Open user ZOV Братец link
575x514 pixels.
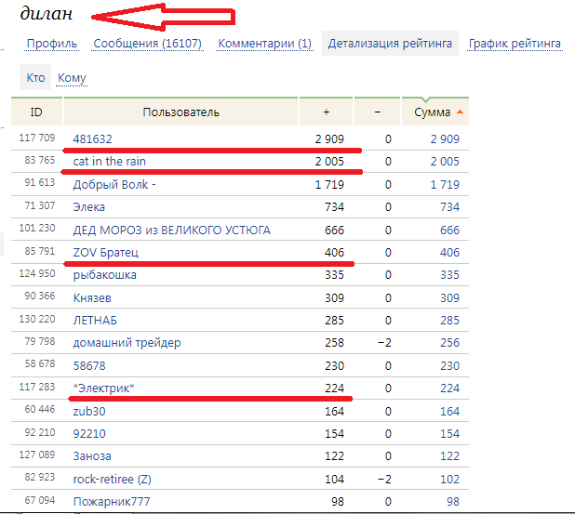106,253
